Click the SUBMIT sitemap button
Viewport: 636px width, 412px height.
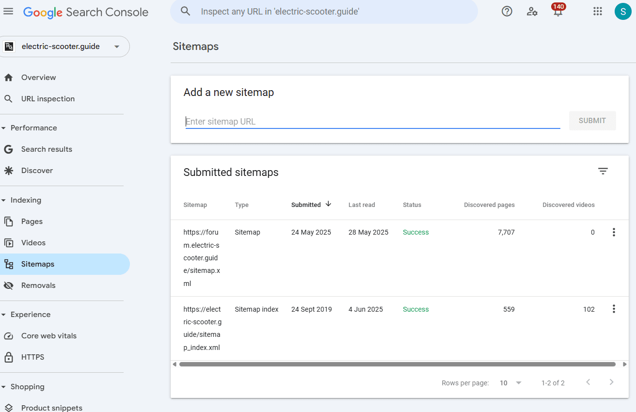pyautogui.click(x=592, y=121)
